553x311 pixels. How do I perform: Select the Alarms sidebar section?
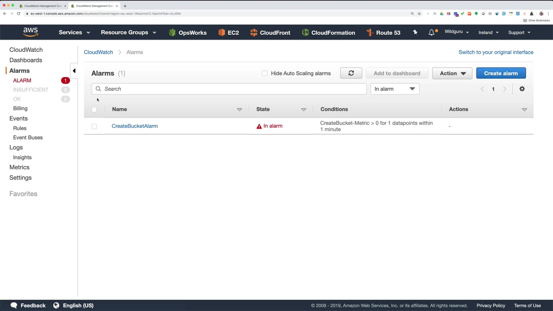point(19,71)
